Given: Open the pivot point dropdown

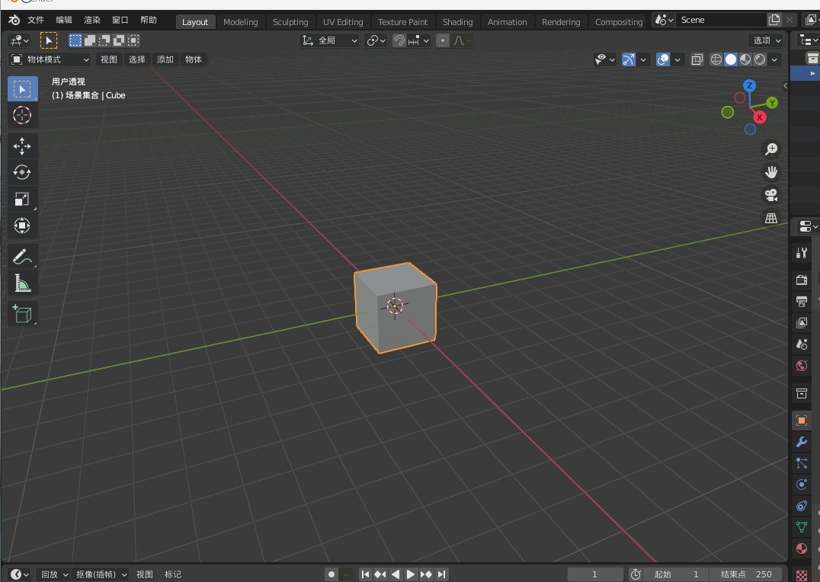Looking at the screenshot, I should (x=376, y=40).
